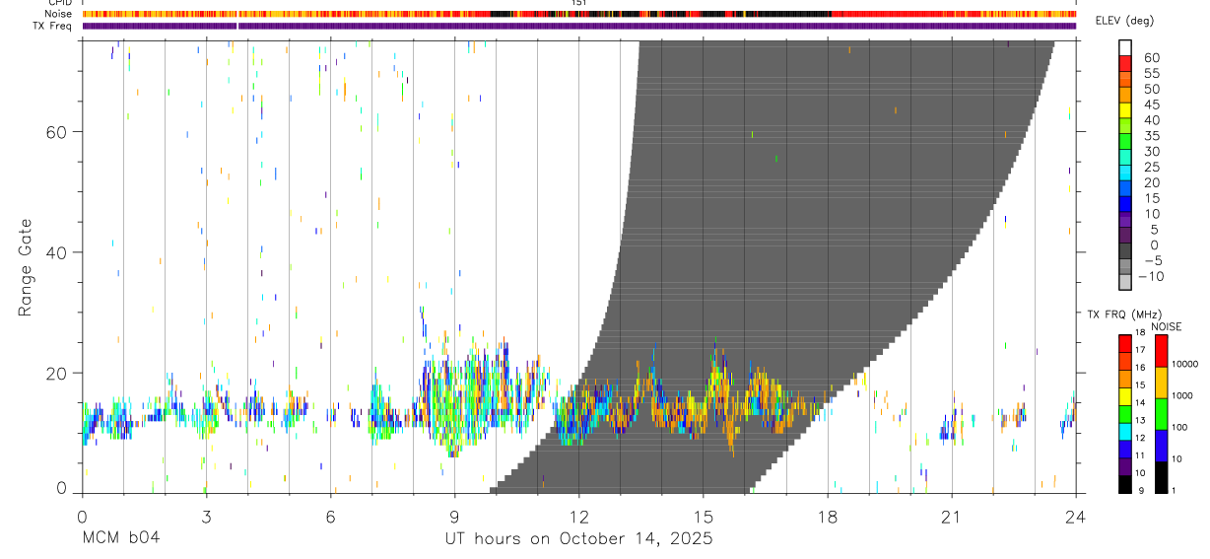This screenshot has height=559, width=1210.
Task: Click the red segment of the ELEV color bar
Action: click(1125, 64)
